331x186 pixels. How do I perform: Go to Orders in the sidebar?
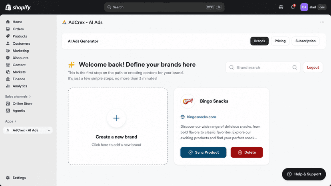click(x=18, y=29)
